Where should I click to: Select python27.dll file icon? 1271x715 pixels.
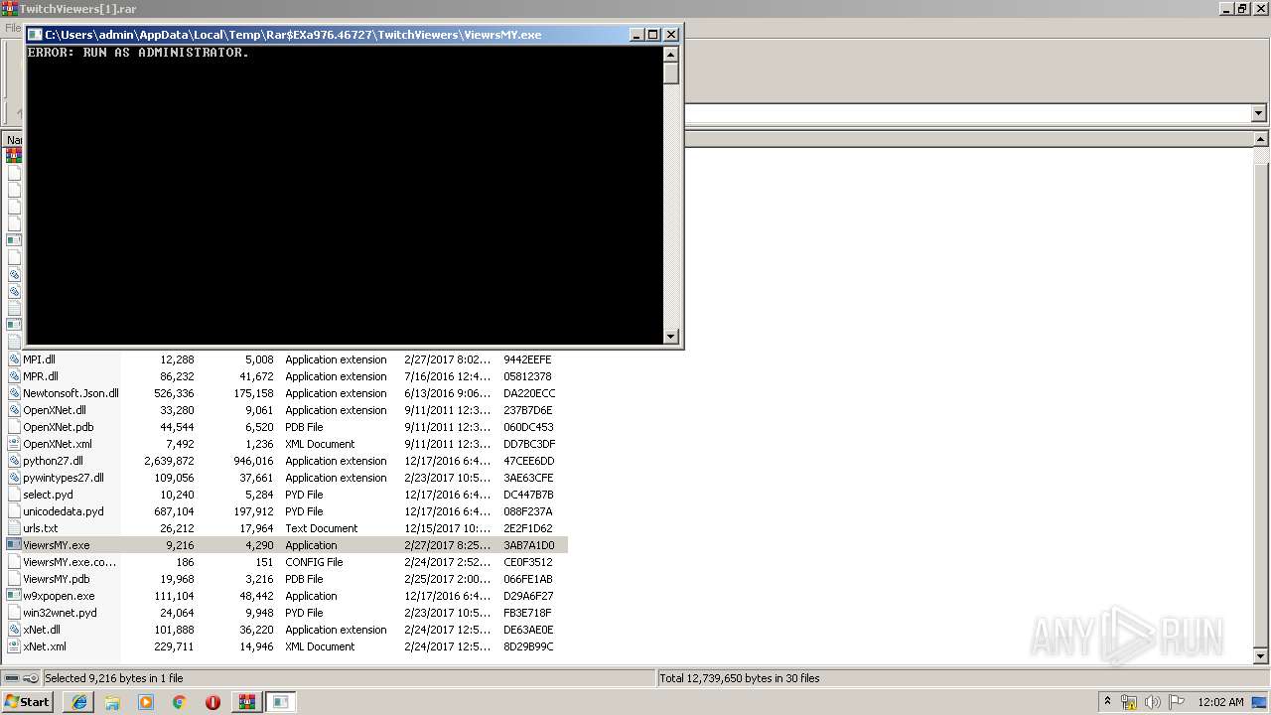point(14,461)
